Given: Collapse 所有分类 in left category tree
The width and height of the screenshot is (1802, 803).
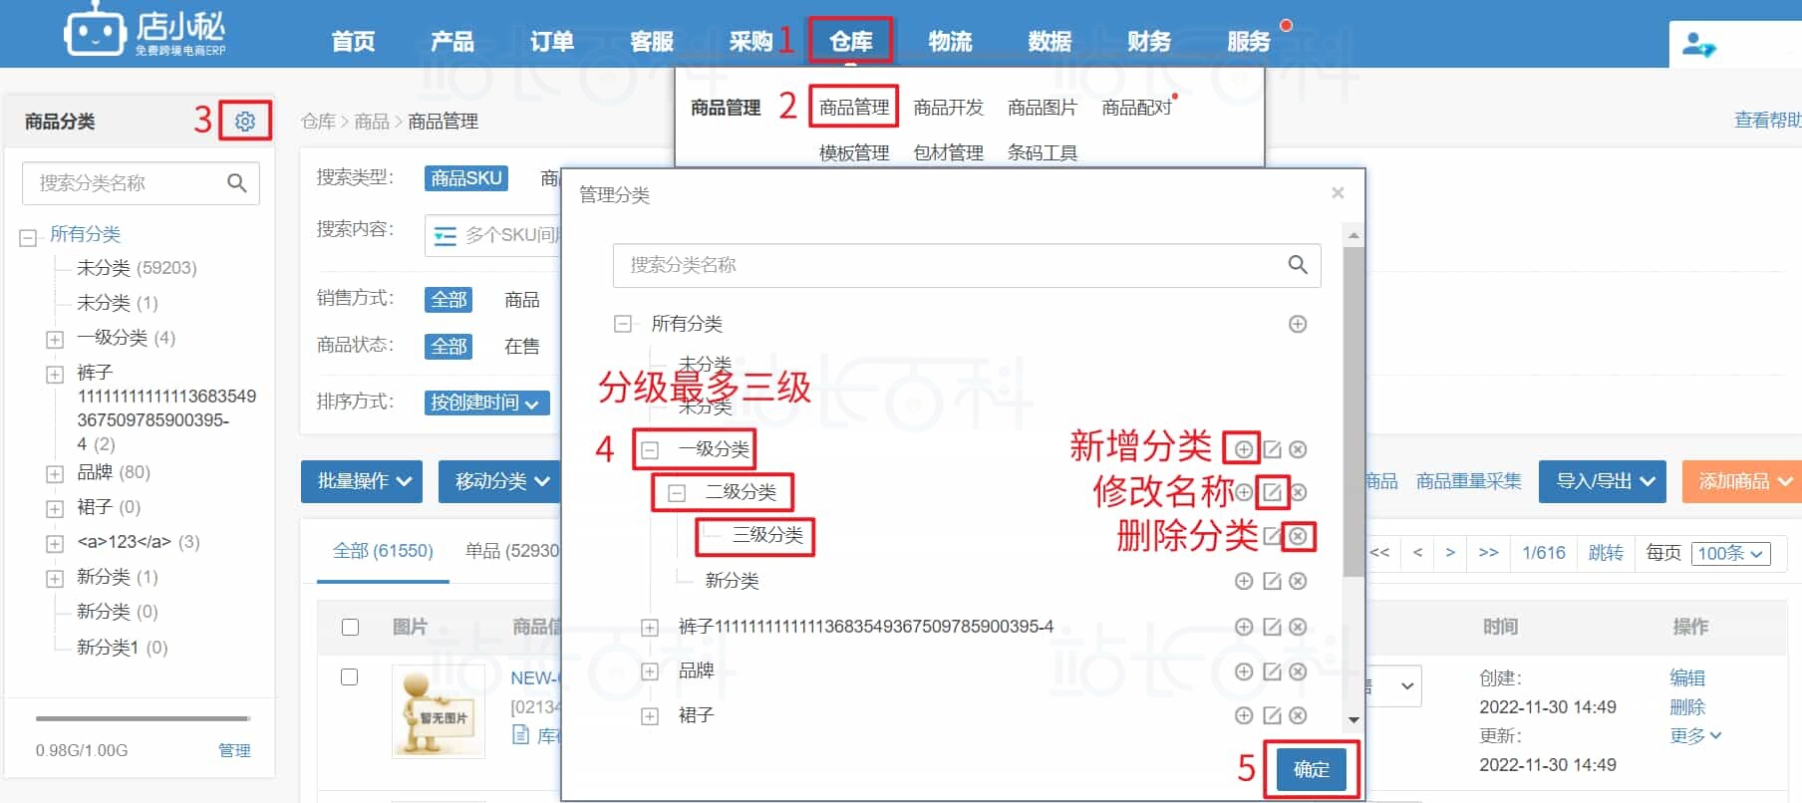Looking at the screenshot, I should pos(28,238).
